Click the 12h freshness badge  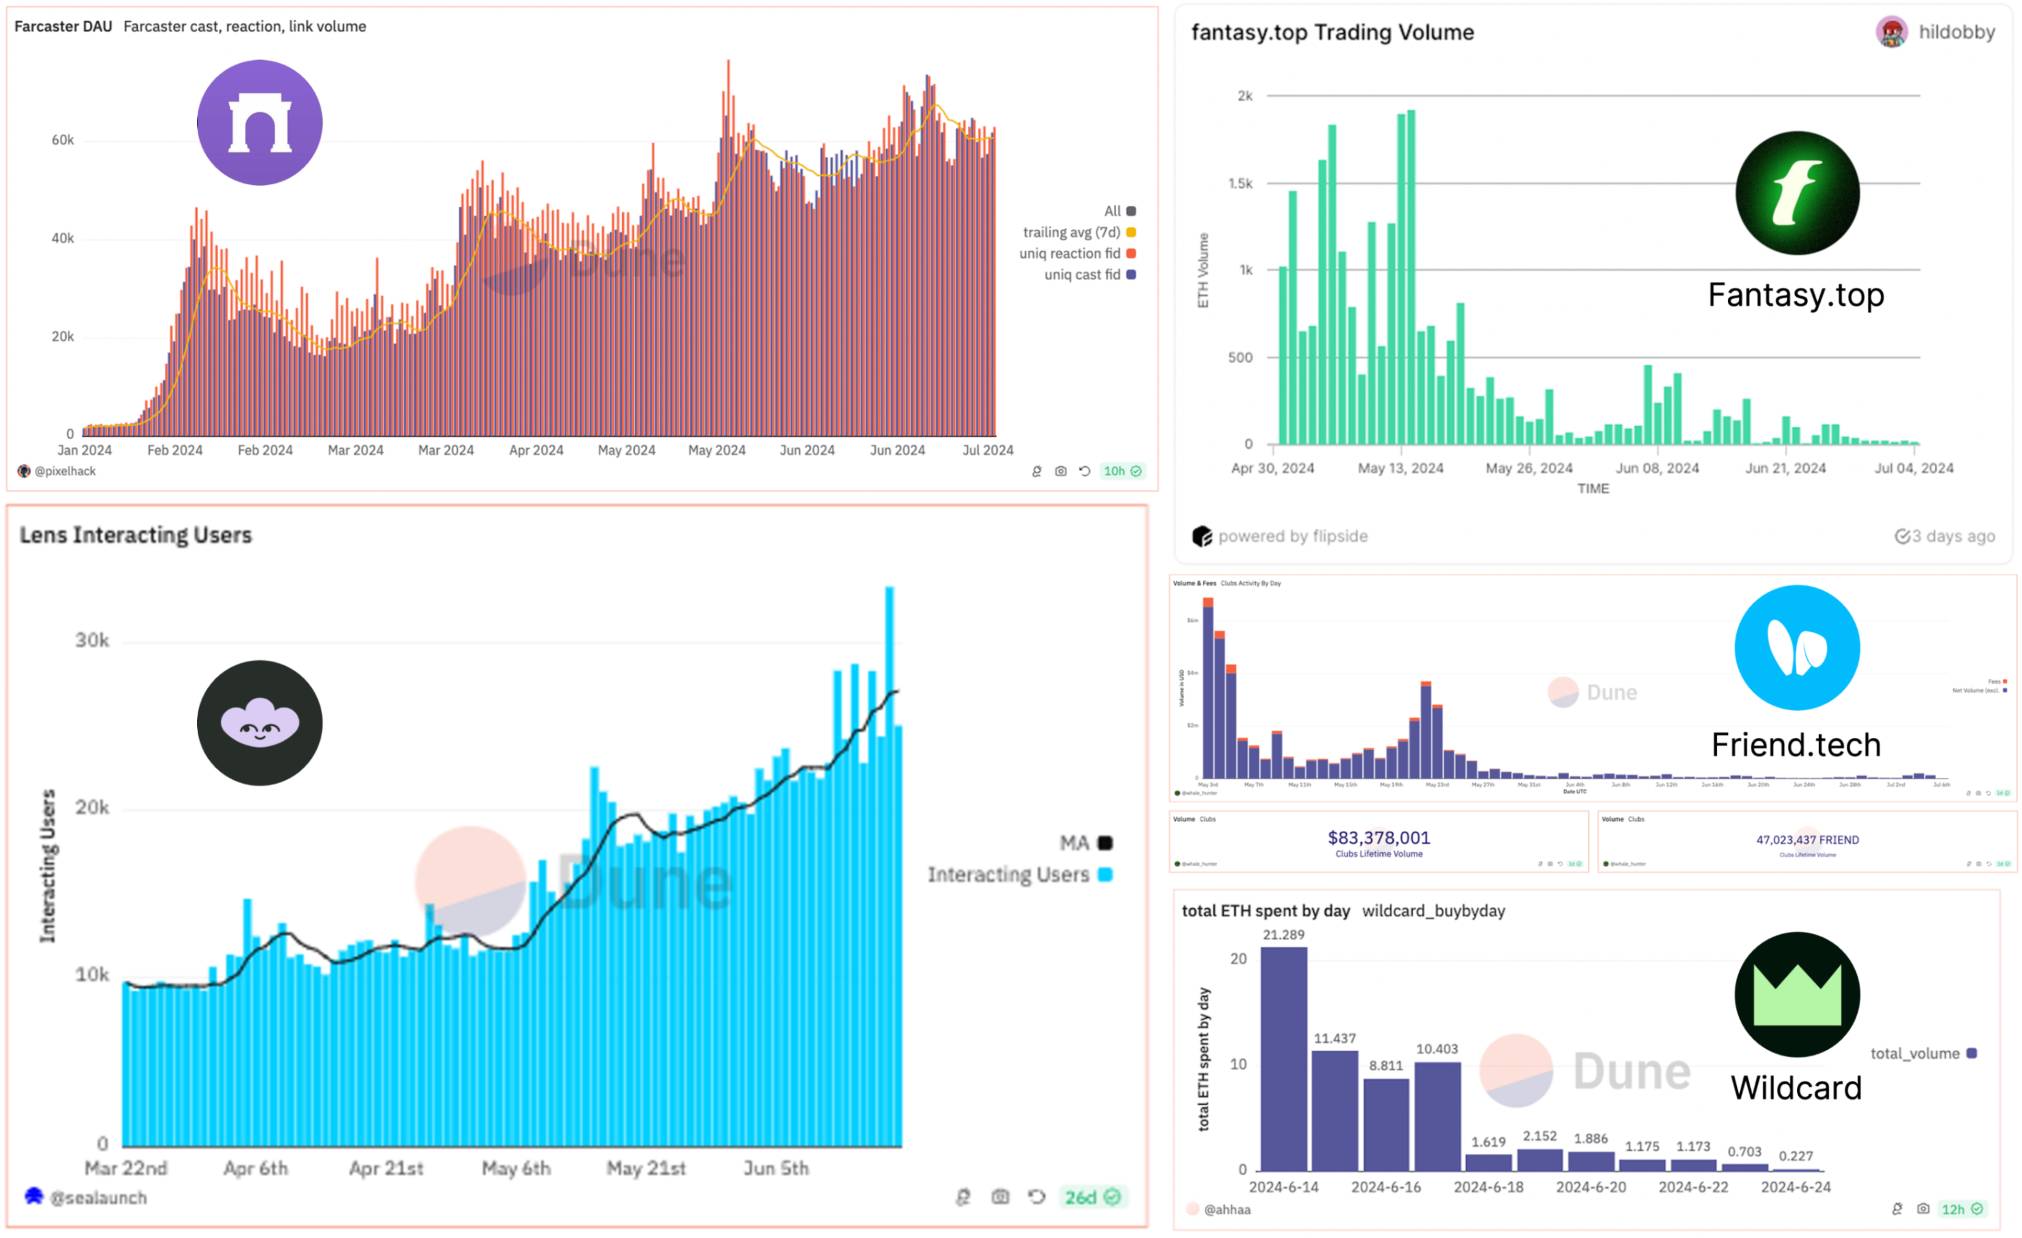point(1961,1210)
